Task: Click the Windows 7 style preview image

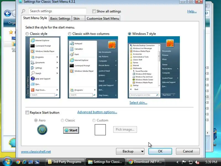Action: (154, 67)
